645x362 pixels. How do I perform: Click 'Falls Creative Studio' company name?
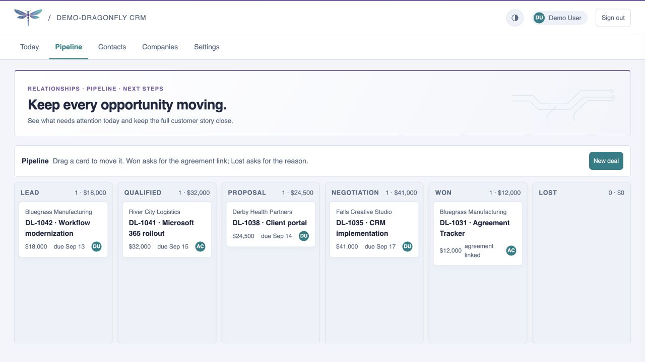pyautogui.click(x=364, y=212)
